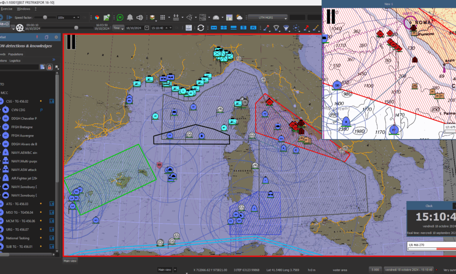Image resolution: width=456 pixels, height=274 pixels.
Task: Click the calendar icon beside 18/10/2024
Action: click(146, 28)
